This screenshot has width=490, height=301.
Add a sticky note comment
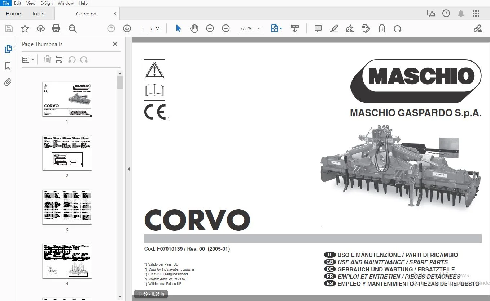(x=318, y=28)
